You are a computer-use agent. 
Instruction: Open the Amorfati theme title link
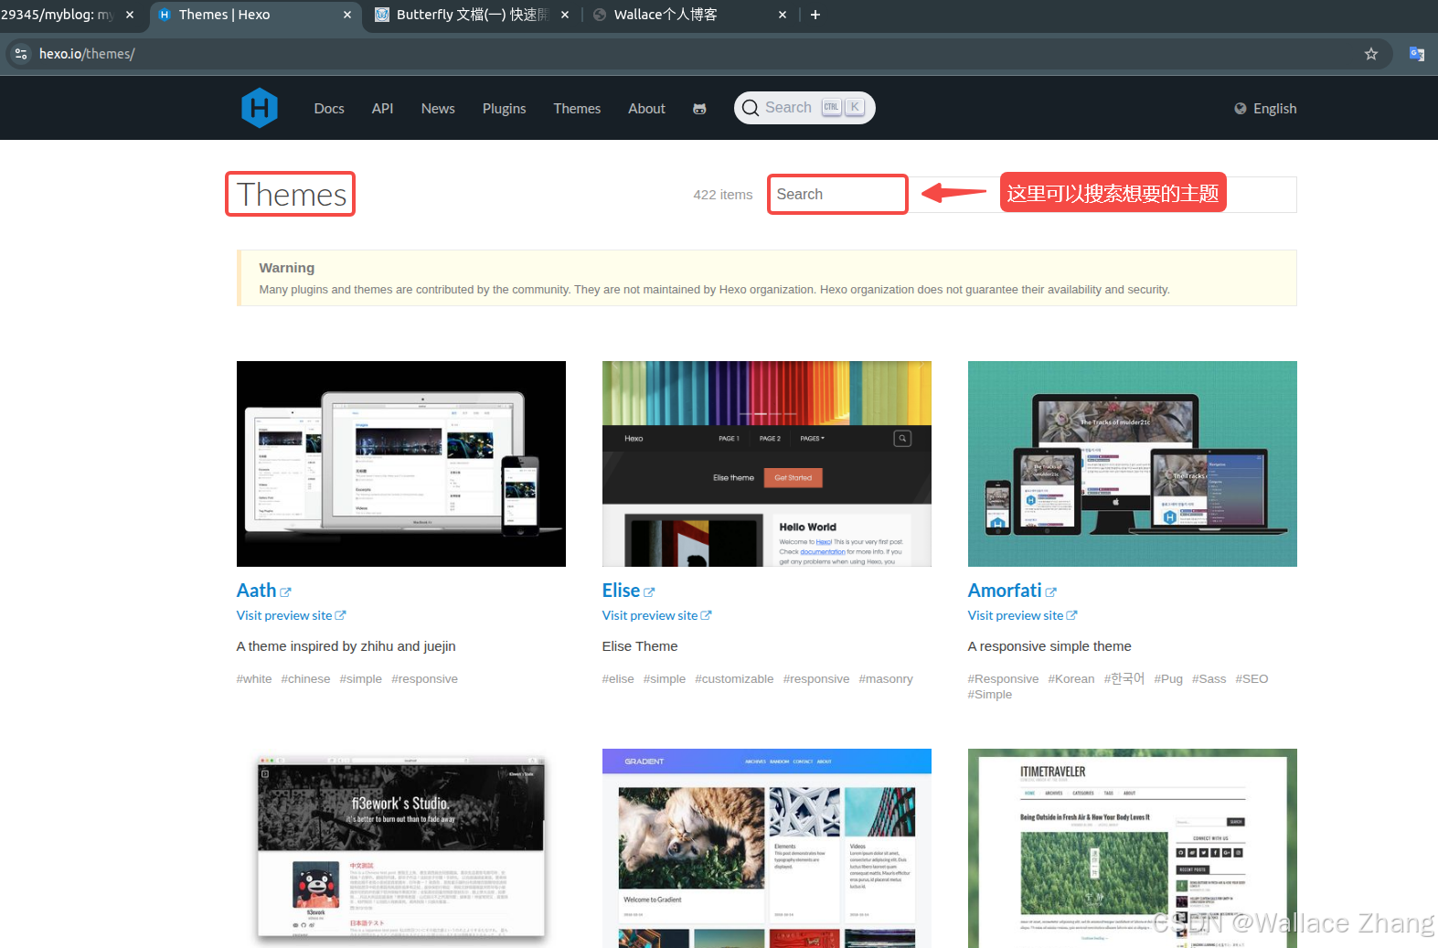pos(1005,591)
